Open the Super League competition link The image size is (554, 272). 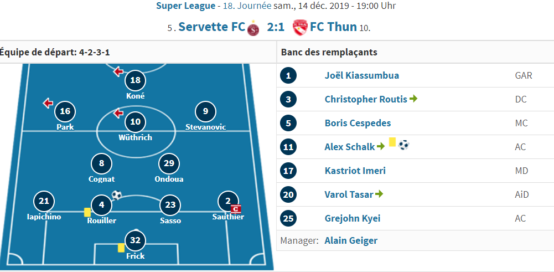point(185,6)
